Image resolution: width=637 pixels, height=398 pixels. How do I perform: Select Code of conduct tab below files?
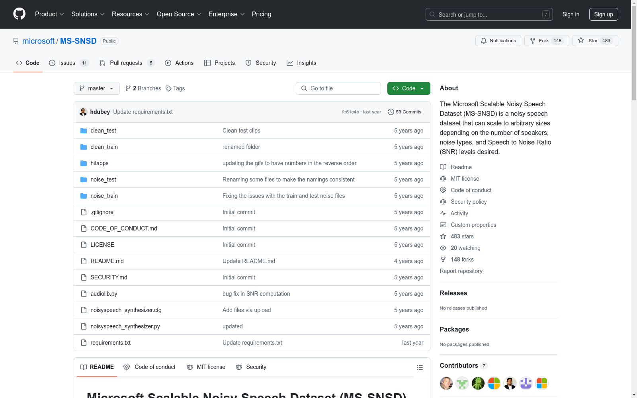(149, 367)
